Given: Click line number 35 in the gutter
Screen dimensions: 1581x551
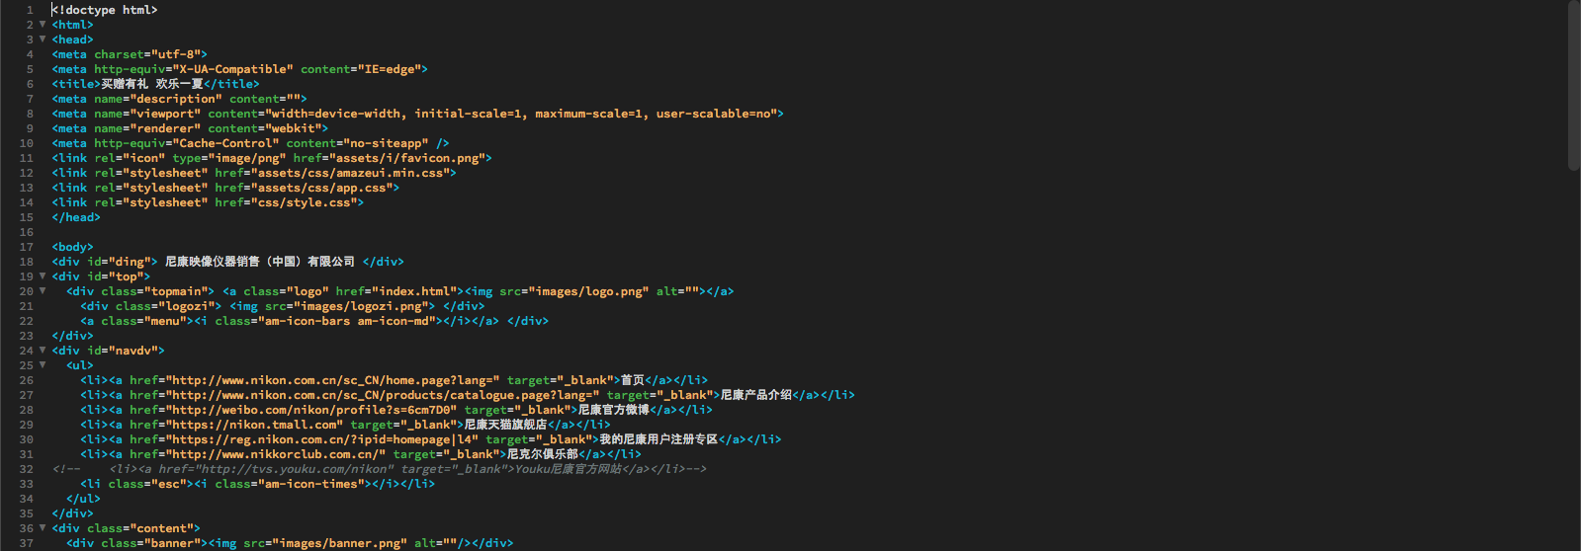Looking at the screenshot, I should click(27, 513).
